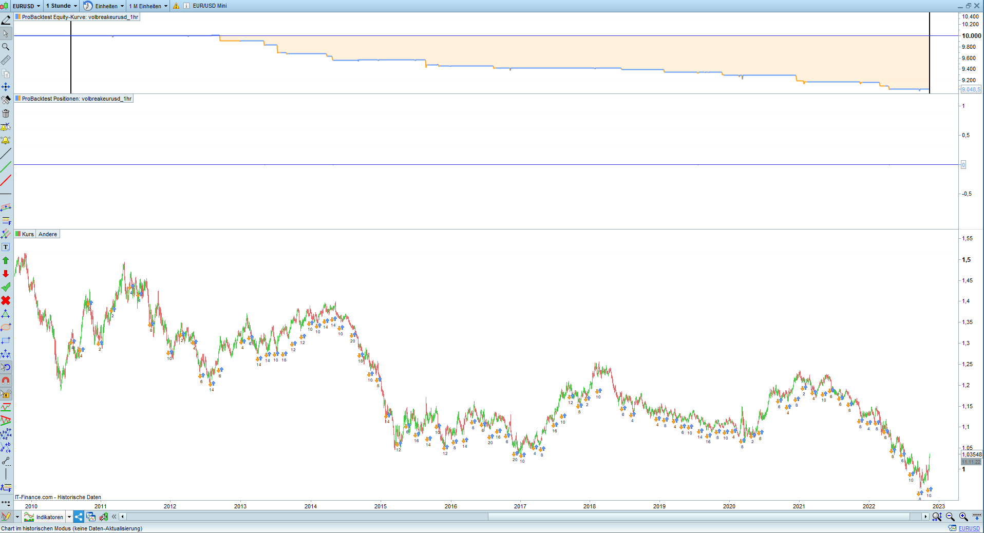Zoom in using the plus magnifier
The width and height of the screenshot is (984, 533).
pyautogui.click(x=963, y=517)
